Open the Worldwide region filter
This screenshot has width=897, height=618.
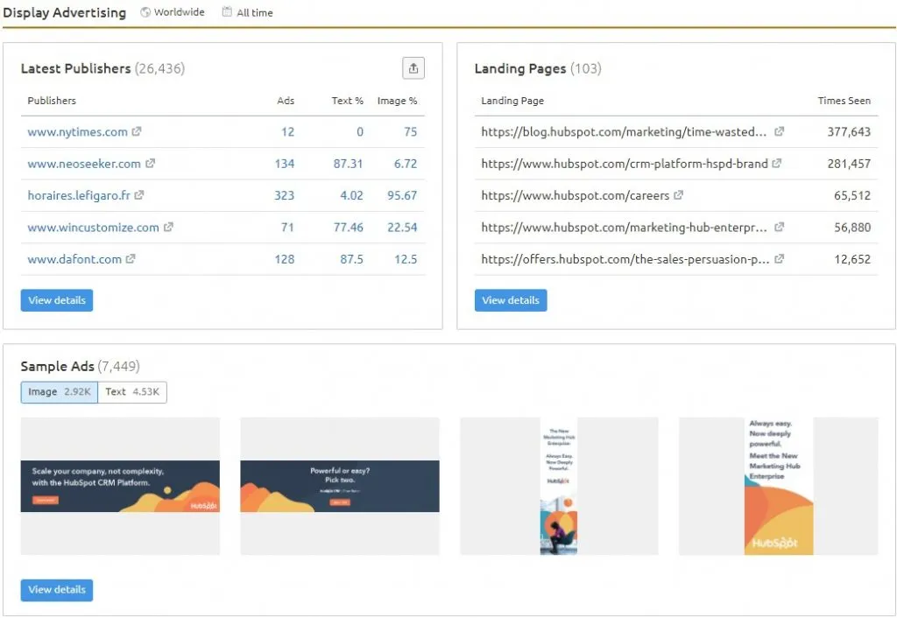[x=173, y=12]
